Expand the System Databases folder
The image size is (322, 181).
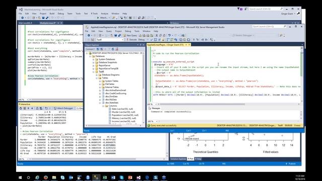[94, 59]
